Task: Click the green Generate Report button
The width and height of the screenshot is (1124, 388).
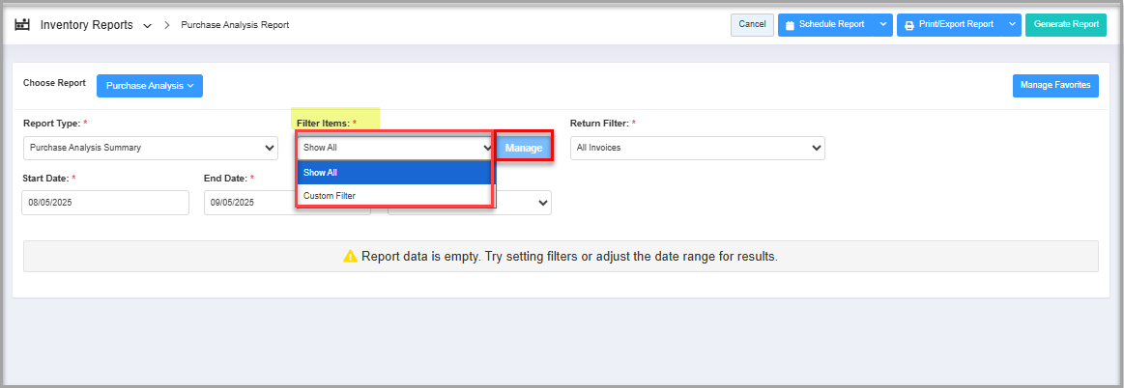Action: click(x=1065, y=25)
